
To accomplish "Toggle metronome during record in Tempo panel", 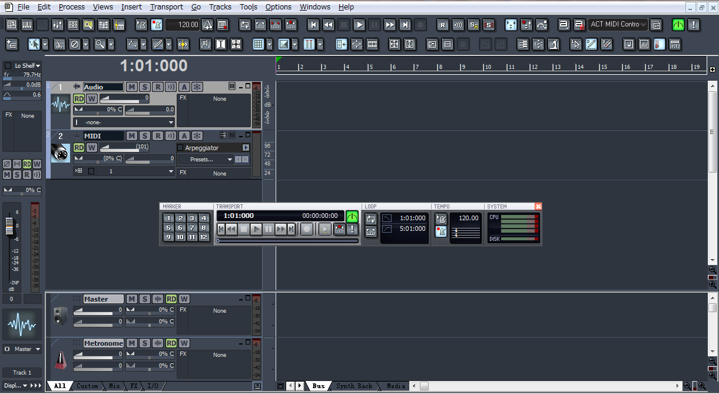I will click(x=441, y=231).
